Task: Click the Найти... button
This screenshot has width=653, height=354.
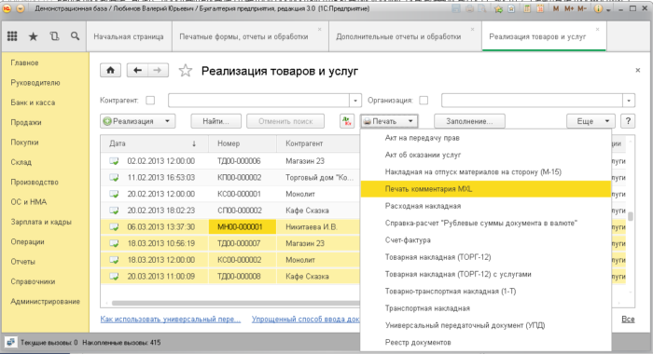Action: pos(215,121)
